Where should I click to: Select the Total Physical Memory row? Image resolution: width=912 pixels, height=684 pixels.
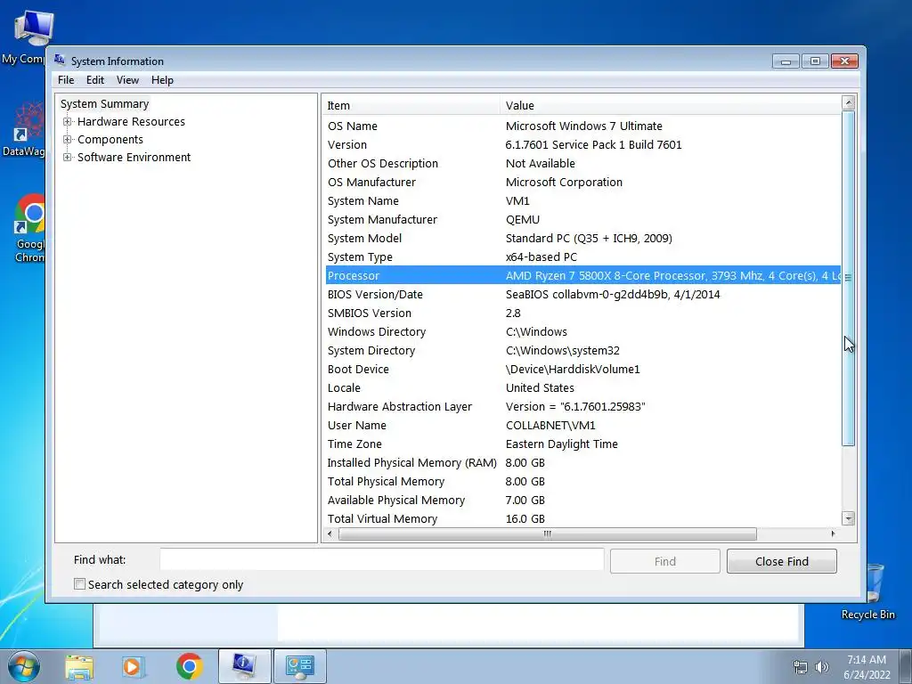582,481
